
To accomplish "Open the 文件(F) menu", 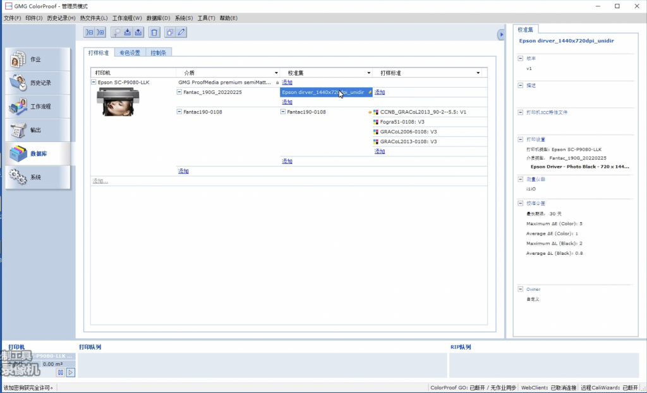I will (13, 18).
